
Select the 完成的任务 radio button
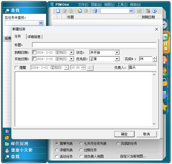tap(118, 143)
